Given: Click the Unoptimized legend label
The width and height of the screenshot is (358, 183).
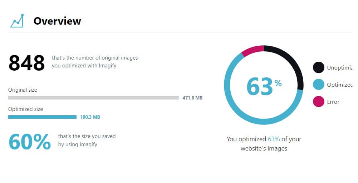Looking at the screenshot, I should (x=340, y=68).
